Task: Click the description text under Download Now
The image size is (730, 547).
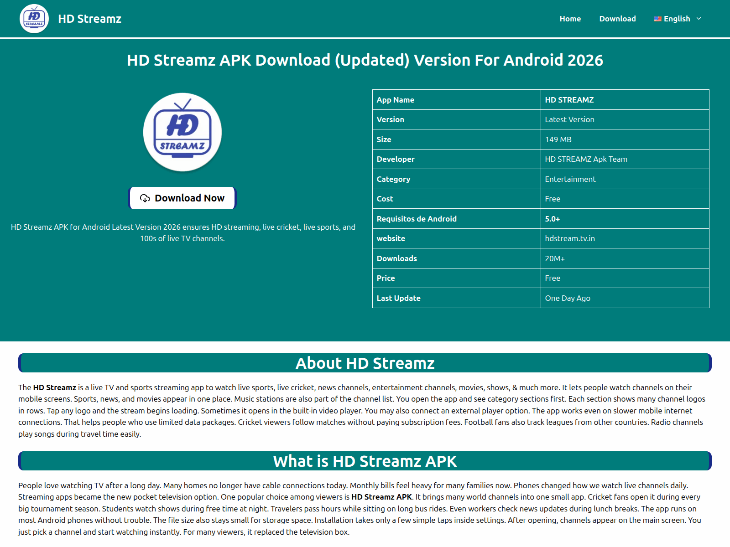Action: pyautogui.click(x=182, y=232)
